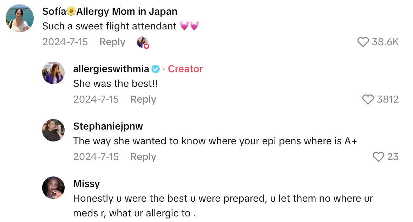Click the 3812 like count on creator reply

(x=388, y=100)
